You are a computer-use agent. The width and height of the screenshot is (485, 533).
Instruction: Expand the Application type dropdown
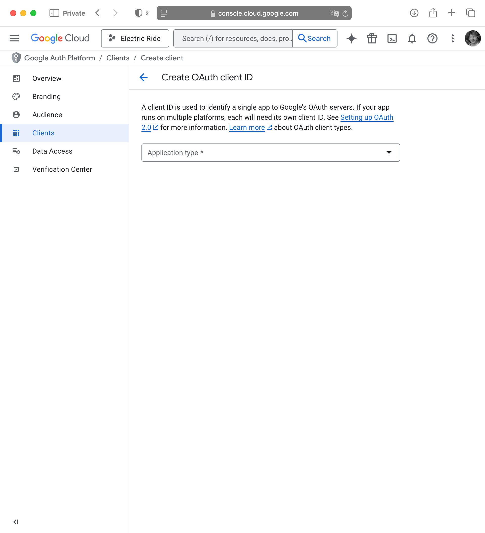(271, 153)
